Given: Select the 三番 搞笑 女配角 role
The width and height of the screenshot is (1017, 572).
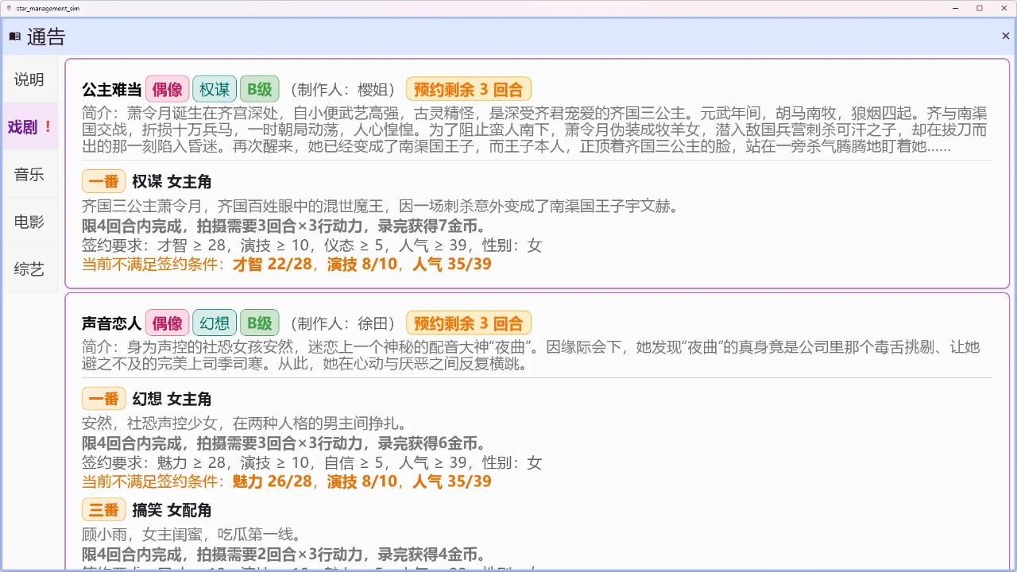Looking at the screenshot, I should (x=147, y=510).
